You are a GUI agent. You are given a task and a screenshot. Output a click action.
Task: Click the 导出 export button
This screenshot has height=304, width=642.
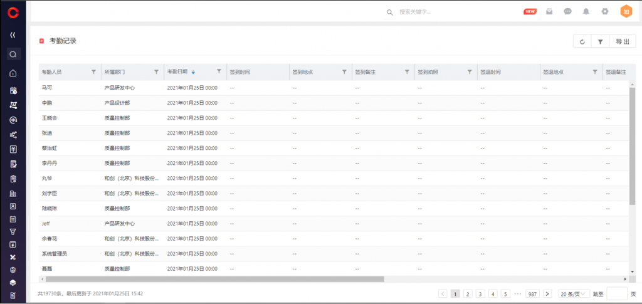point(622,41)
